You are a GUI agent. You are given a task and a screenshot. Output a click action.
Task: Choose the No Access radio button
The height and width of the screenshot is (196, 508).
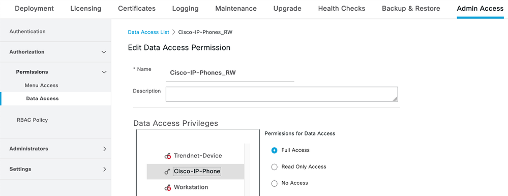[275, 183]
